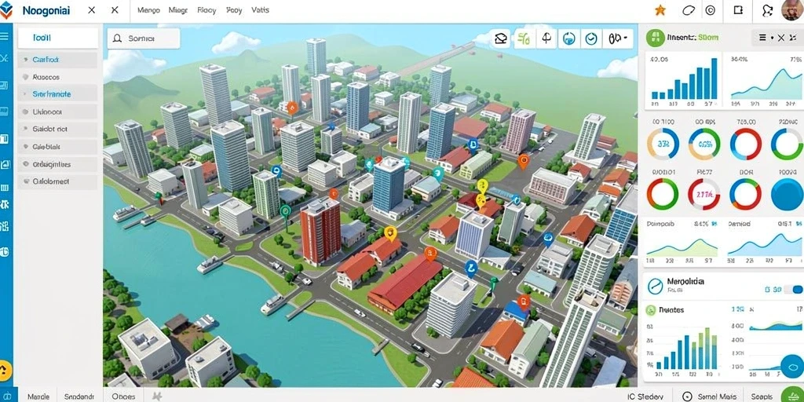Switch to the Snndendr tab at the bottom
Image resolution: width=804 pixels, height=402 pixels.
pos(79,397)
